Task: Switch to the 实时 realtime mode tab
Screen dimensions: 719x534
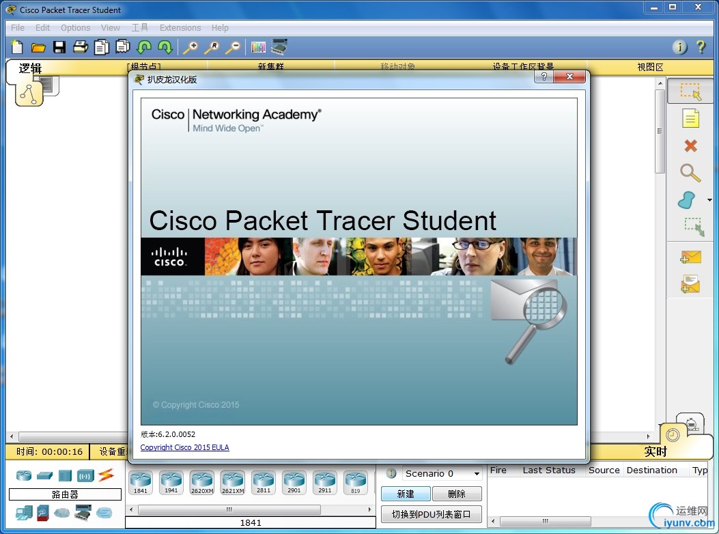Action: click(655, 451)
